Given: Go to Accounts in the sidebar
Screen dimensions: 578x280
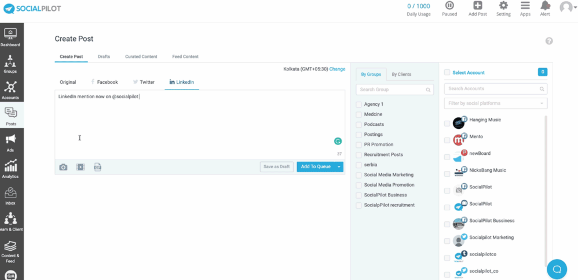Looking at the screenshot, I should (x=10, y=90).
